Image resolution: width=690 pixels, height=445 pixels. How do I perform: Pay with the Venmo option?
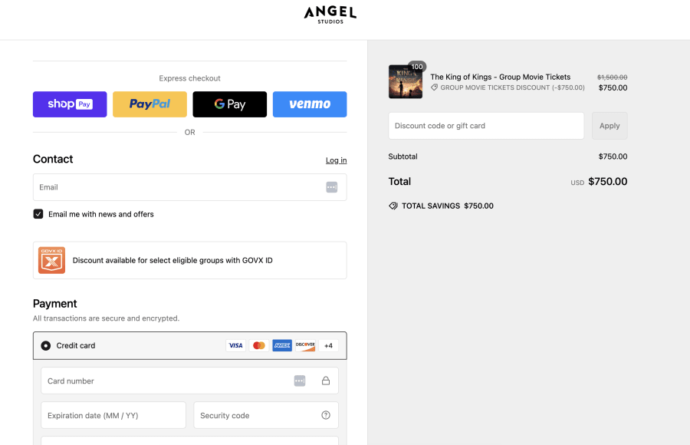(310, 104)
